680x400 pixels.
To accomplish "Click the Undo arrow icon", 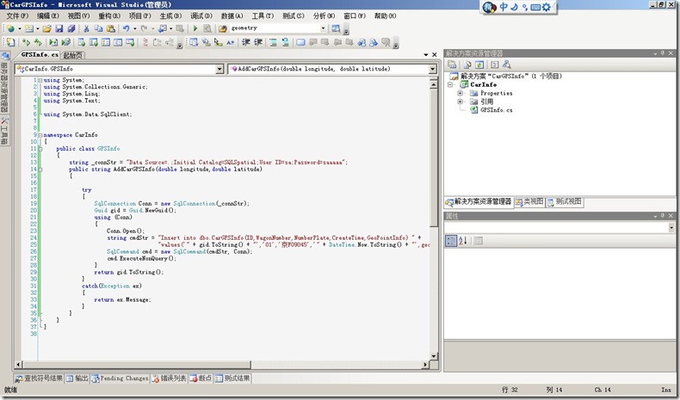I will pyautogui.click(x=126, y=28).
